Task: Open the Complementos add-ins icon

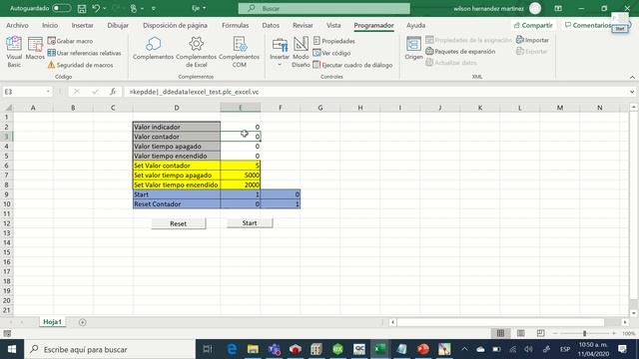Action: click(153, 49)
